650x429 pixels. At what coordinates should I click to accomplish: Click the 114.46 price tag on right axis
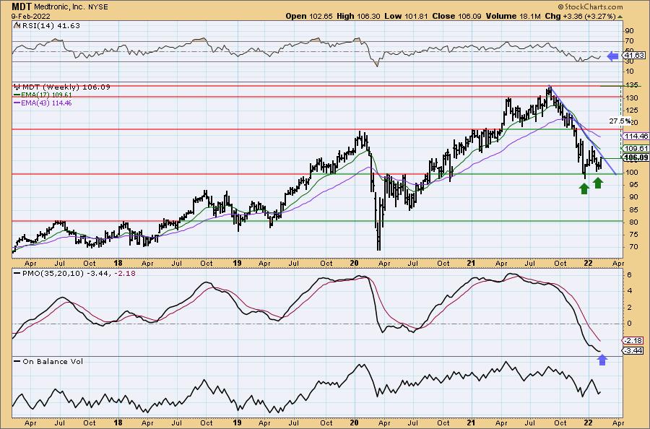pos(636,136)
